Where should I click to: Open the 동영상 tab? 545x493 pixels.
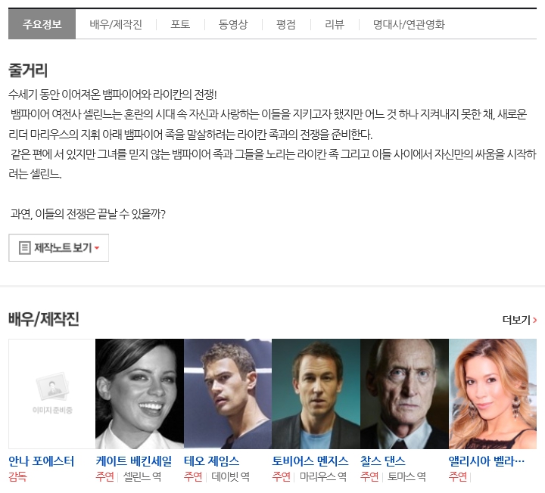233,24
